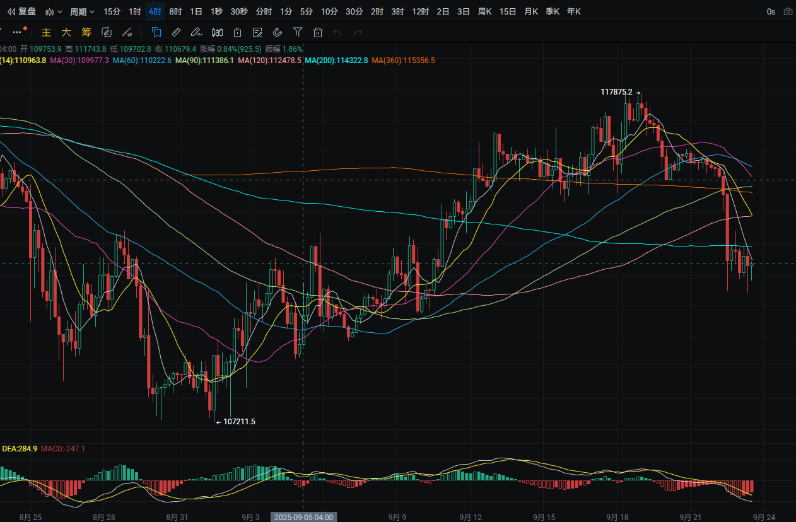Click the MA(200) cyan indicator label

click(336, 61)
